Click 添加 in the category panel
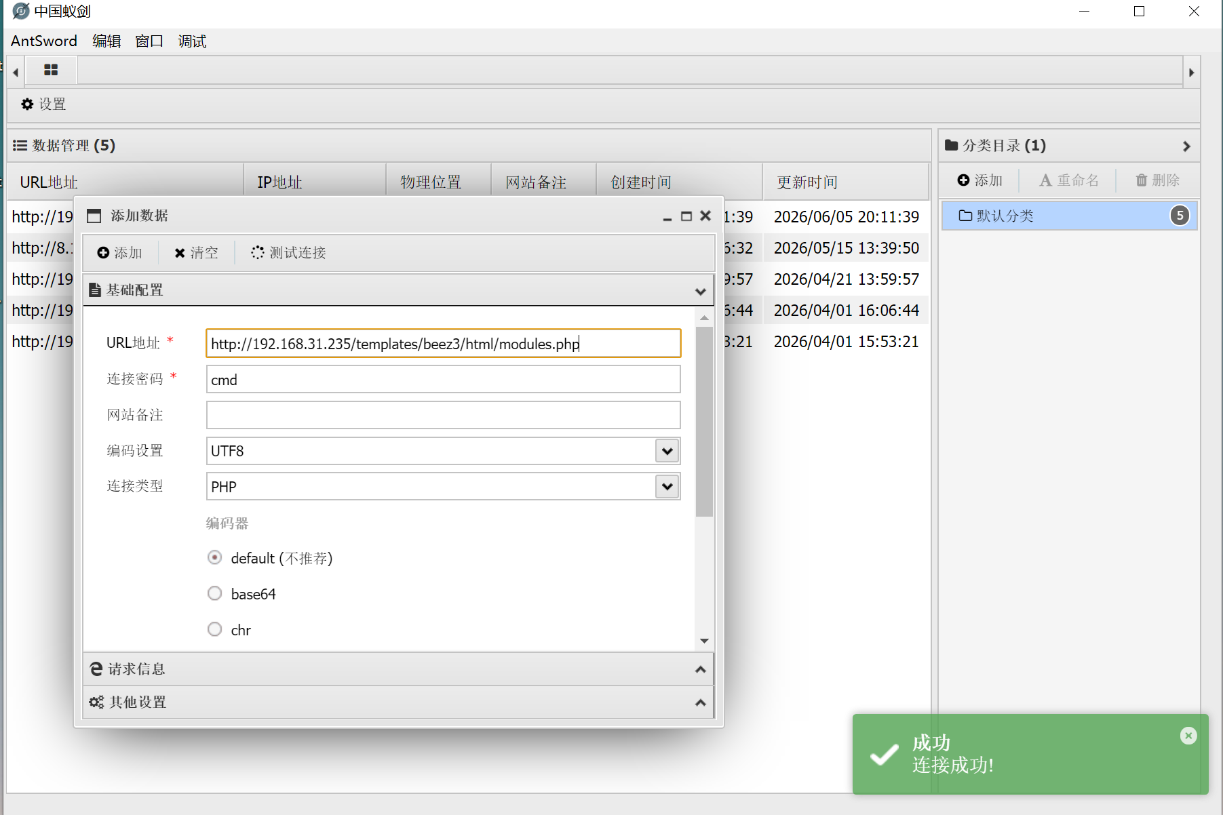This screenshot has height=815, width=1223. coord(979,180)
